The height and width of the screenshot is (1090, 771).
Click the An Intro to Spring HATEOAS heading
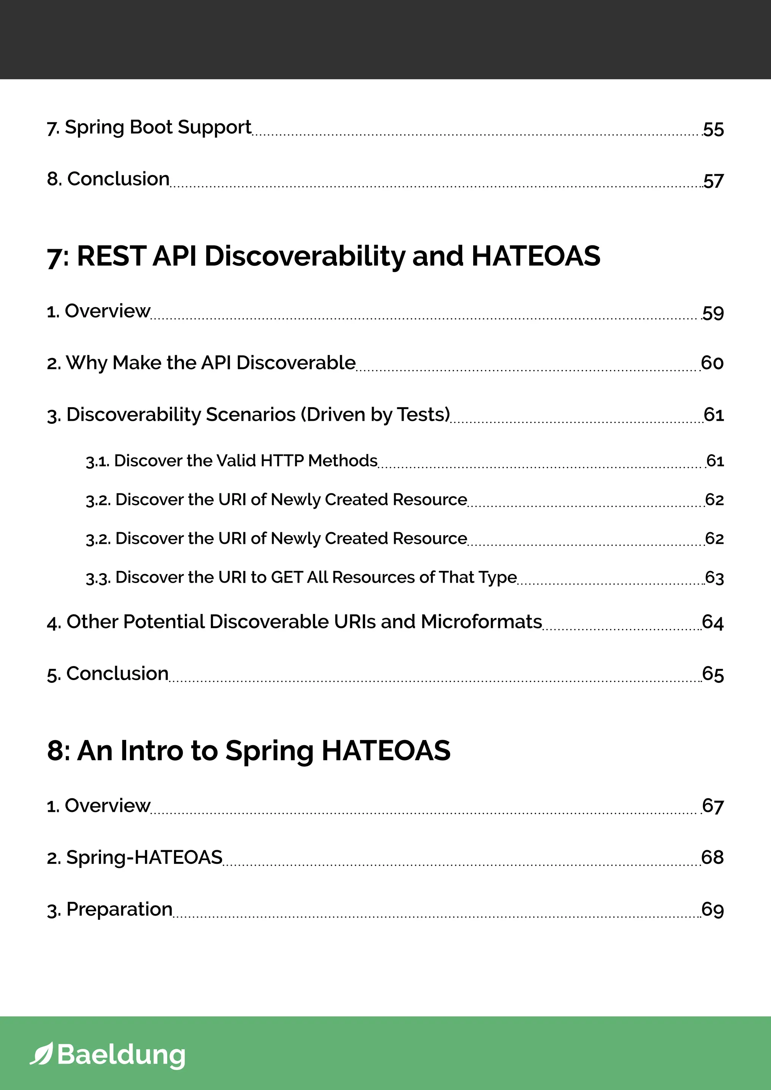tap(248, 751)
